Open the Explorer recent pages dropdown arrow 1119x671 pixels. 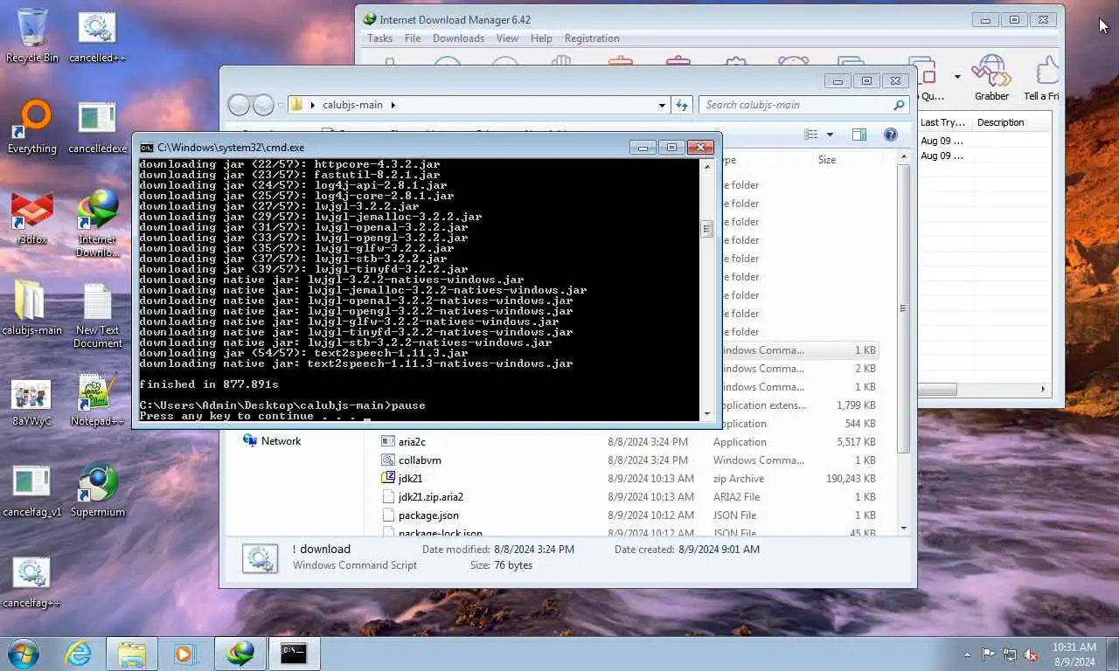point(281,105)
